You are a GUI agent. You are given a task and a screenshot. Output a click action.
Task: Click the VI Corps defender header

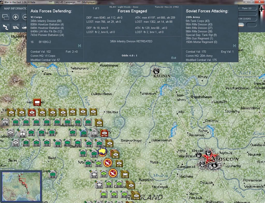click(36, 17)
